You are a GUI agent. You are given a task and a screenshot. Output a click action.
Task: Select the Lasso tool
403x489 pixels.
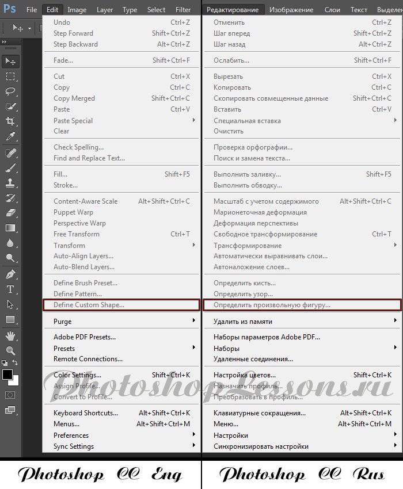tap(10, 91)
